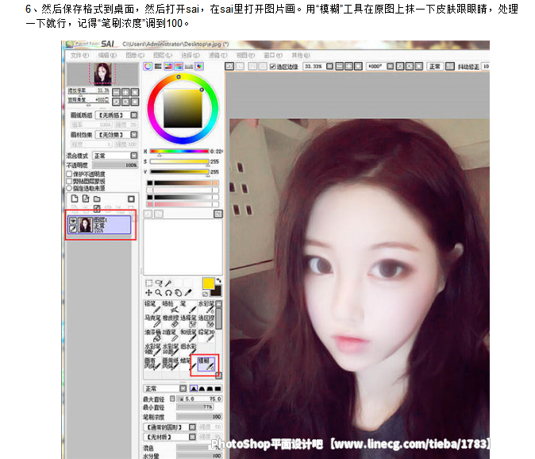Toggle the scratchpad panel icon

[199, 66]
